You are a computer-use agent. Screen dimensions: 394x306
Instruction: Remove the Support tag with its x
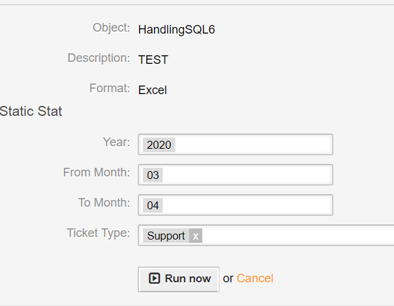[196, 236]
